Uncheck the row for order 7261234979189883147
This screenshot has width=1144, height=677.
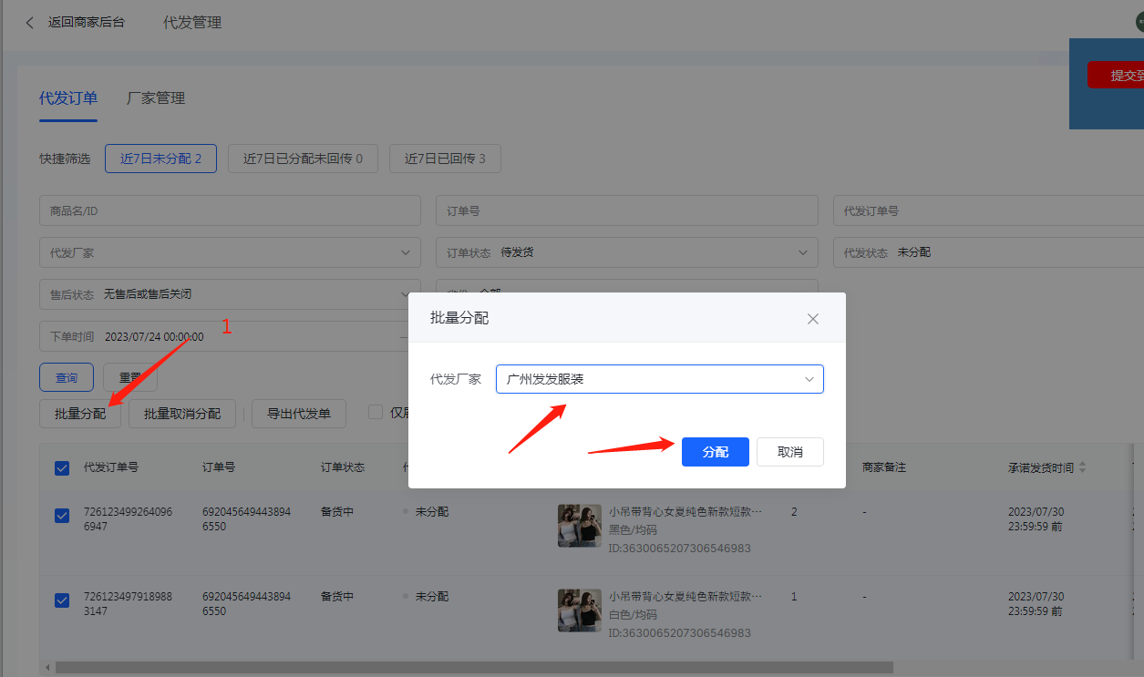tap(62, 600)
